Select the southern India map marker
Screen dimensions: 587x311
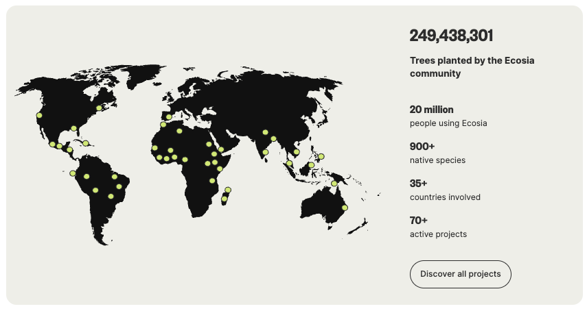[x=266, y=152]
